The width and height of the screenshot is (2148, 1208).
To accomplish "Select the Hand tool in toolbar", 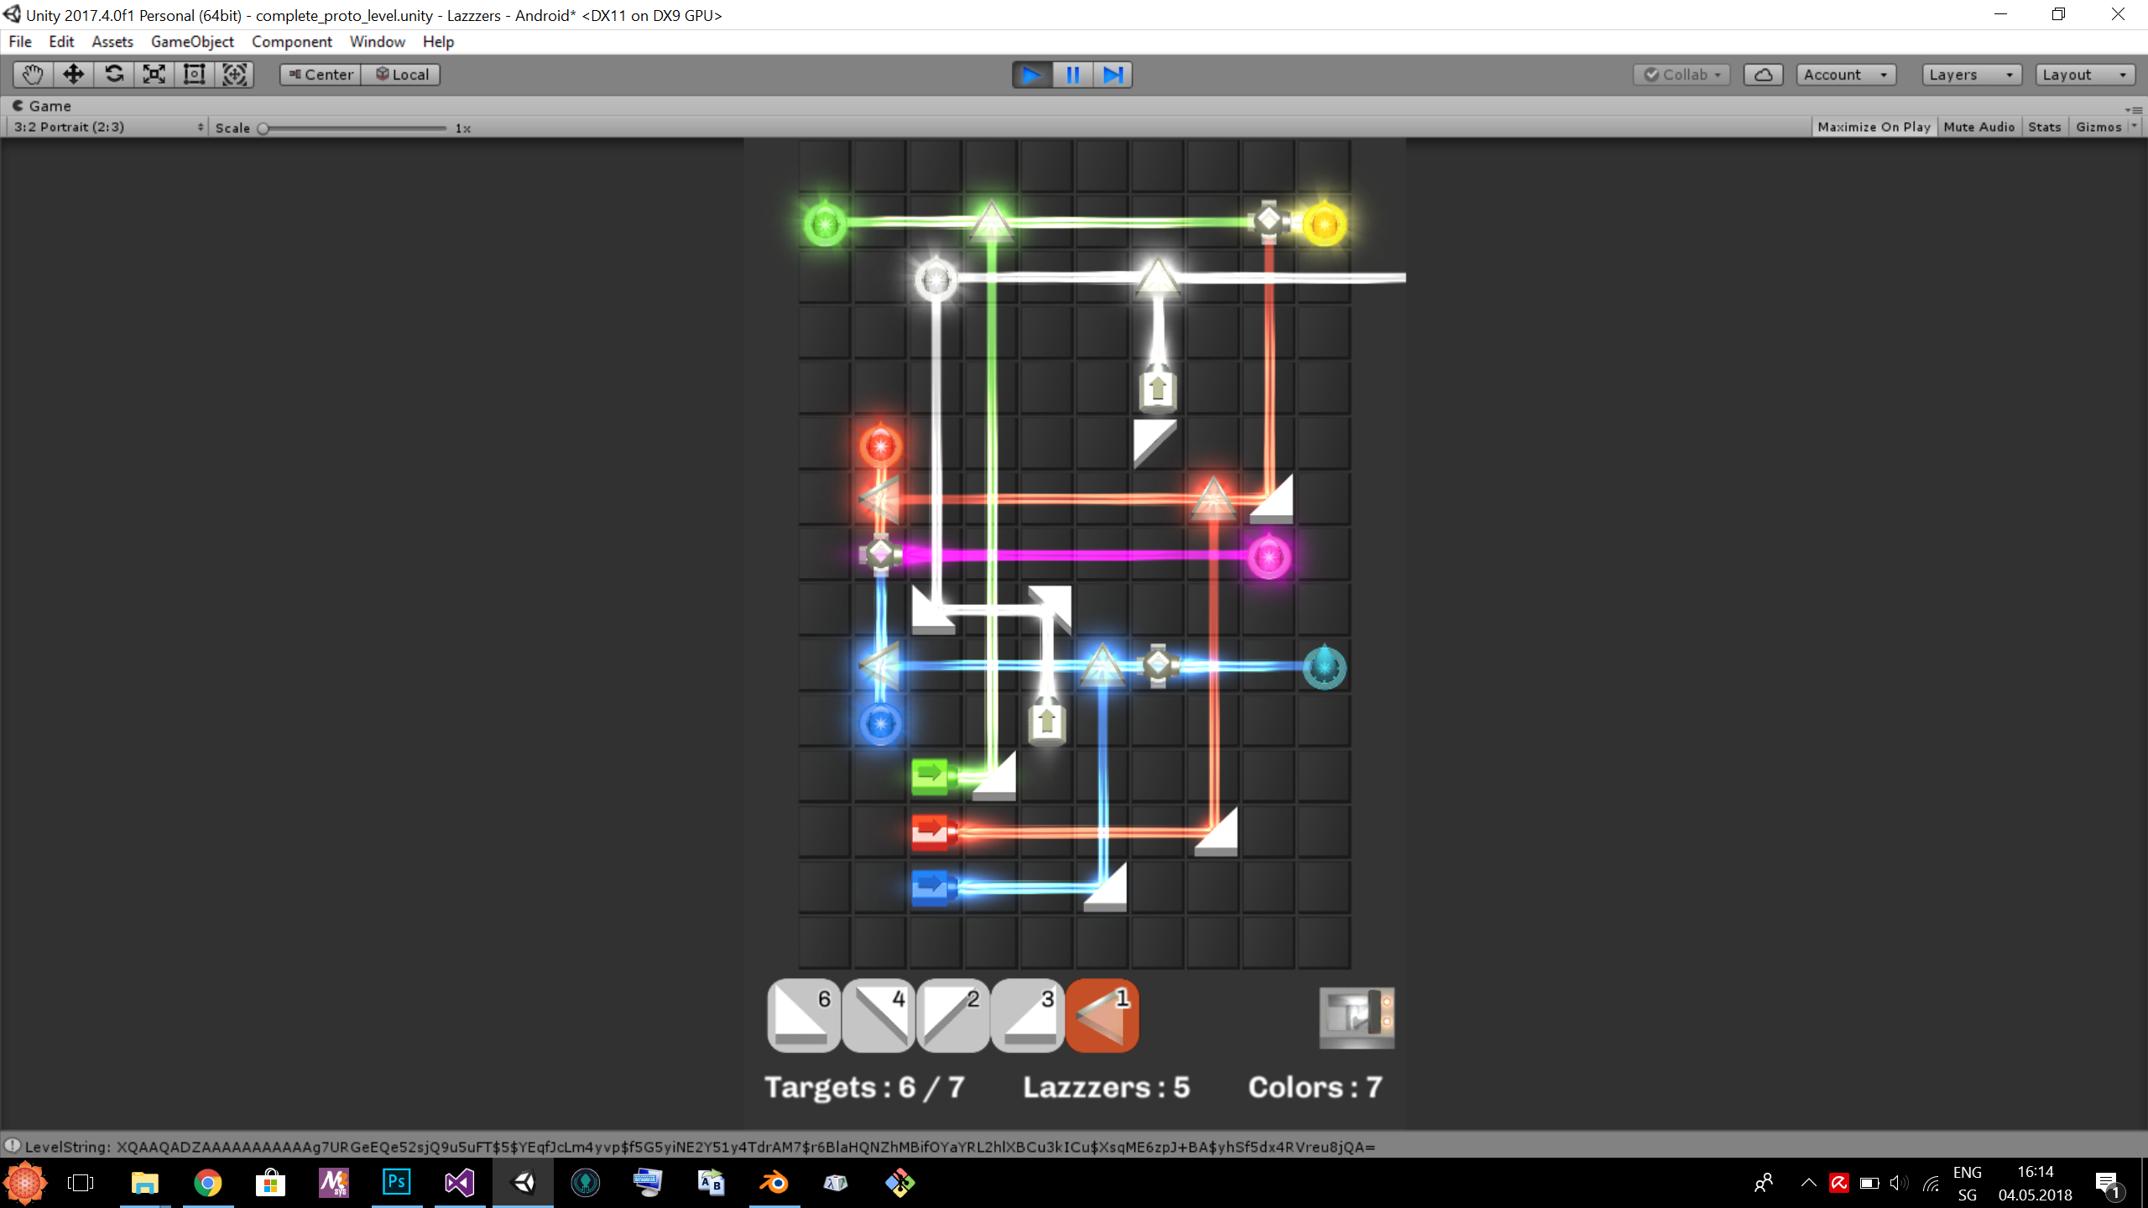I will (x=33, y=75).
